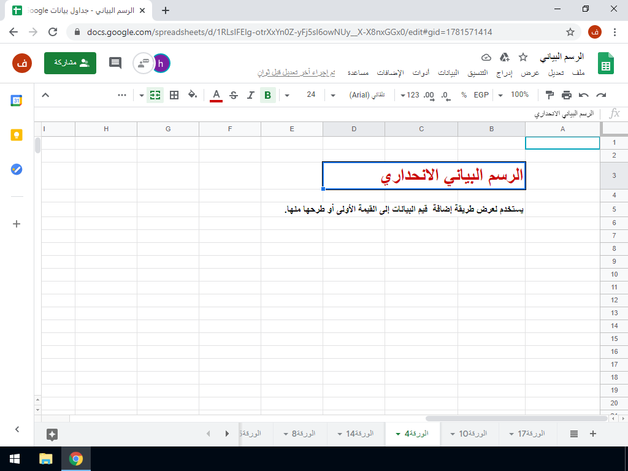Viewport: 628px width, 471px height.
Task: Open Google Tasks side panel
Action: pyautogui.click(x=17, y=169)
